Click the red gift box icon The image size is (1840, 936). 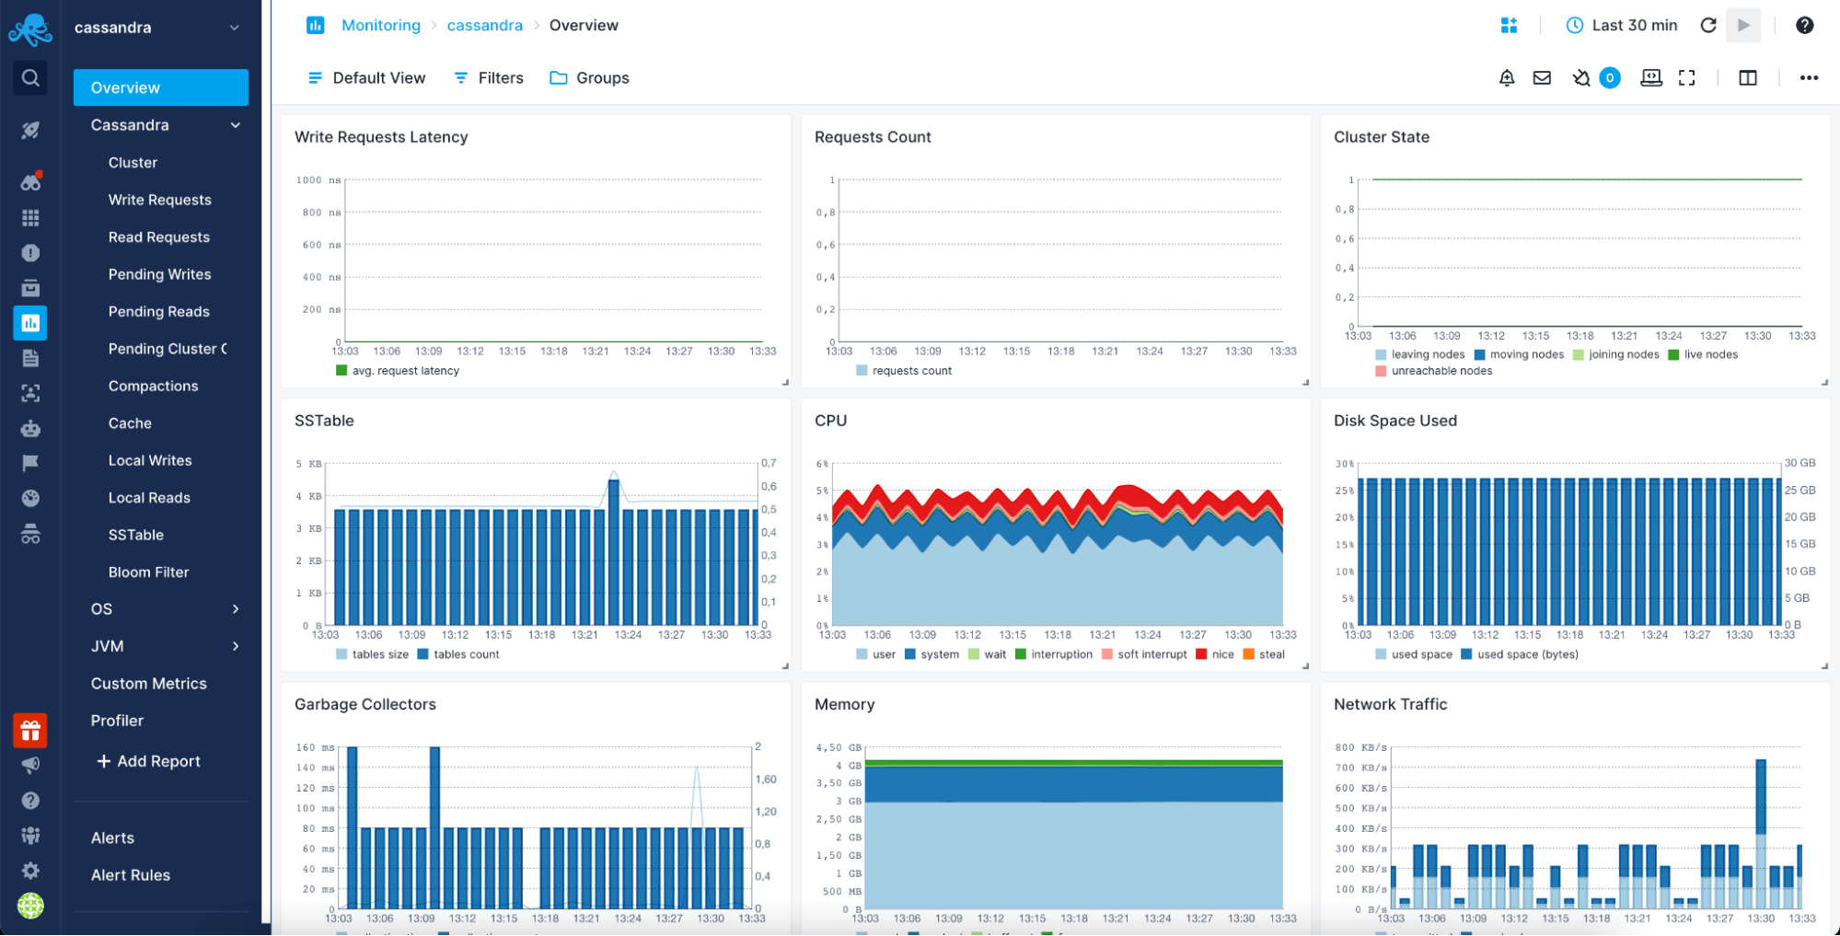click(30, 731)
